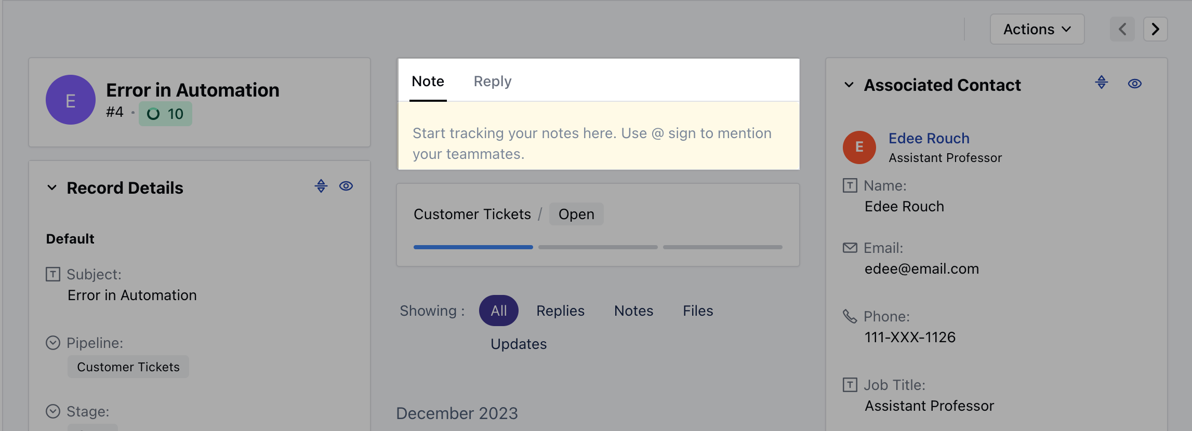
Task: Toggle visibility eye on Associated Contact panel
Action: pos(1135,83)
